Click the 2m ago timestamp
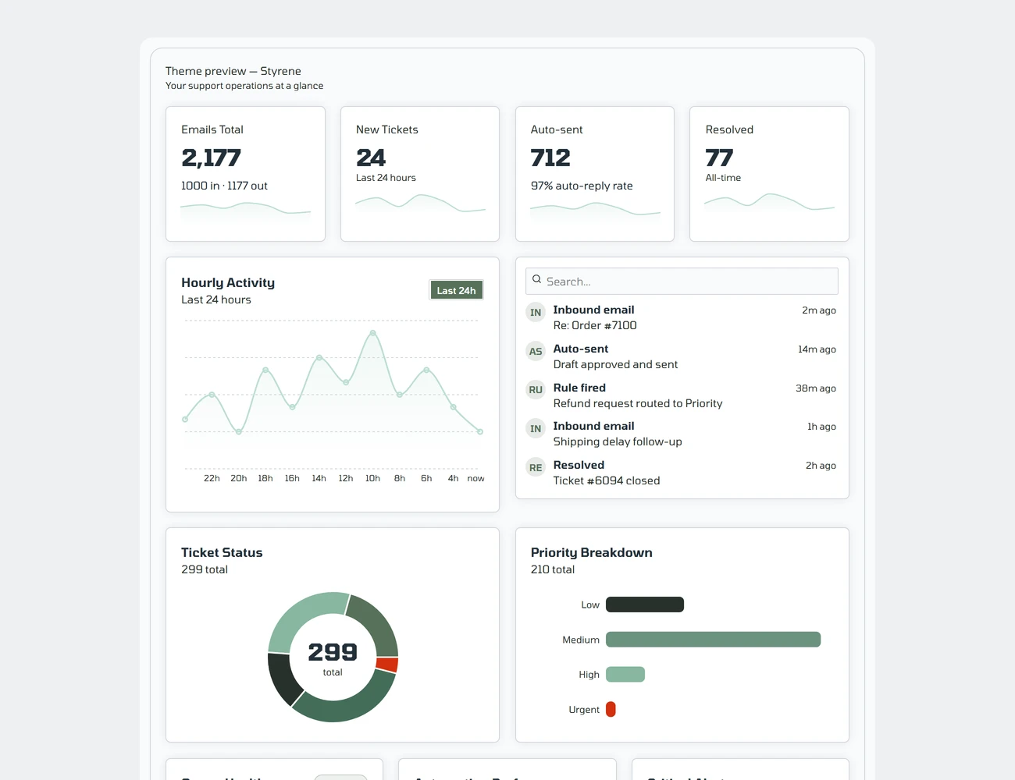 819,310
